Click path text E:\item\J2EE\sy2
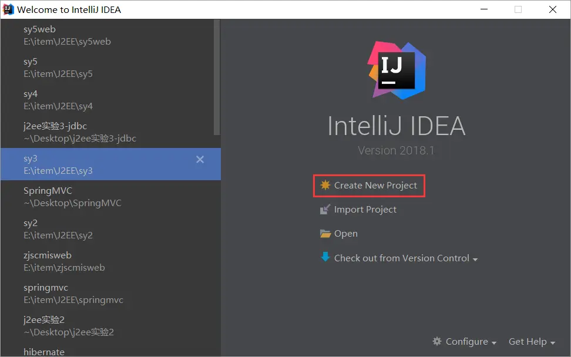The height and width of the screenshot is (357, 571). click(x=58, y=235)
